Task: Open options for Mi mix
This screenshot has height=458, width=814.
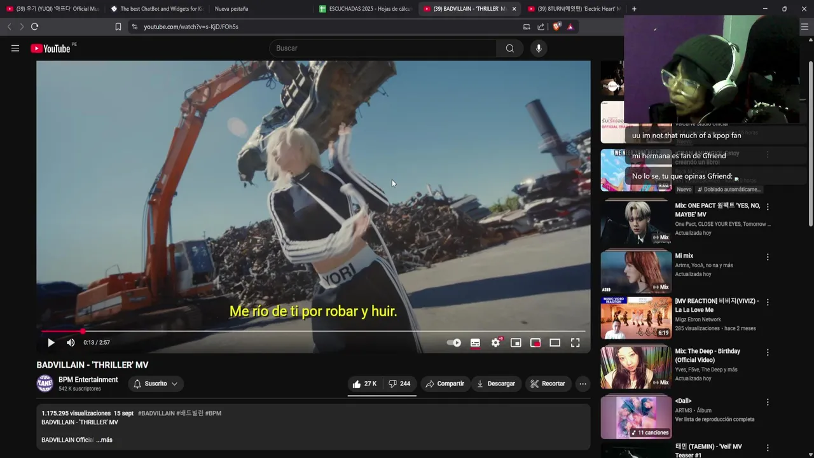Action: click(768, 257)
